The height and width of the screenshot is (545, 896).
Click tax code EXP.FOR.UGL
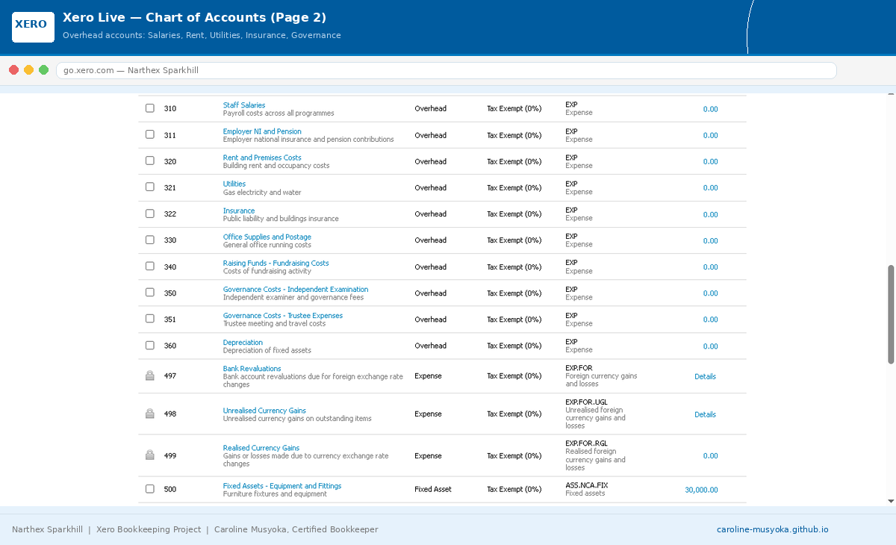[x=586, y=402]
